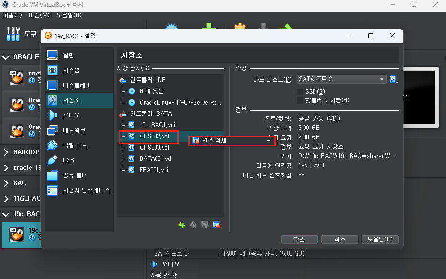Open the 파일(F) menu in VirtualBox manager
This screenshot has width=446, height=279.
[12, 15]
